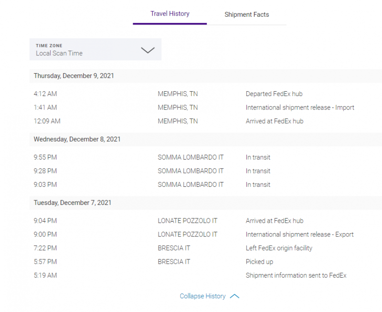Switch to the Shipment Facts tab
The image size is (382, 312).
pos(246,15)
